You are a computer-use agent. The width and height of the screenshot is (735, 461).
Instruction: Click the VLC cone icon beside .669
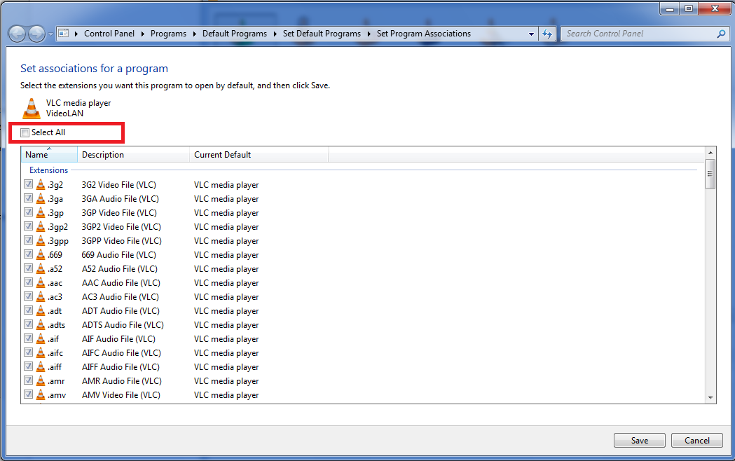point(41,255)
